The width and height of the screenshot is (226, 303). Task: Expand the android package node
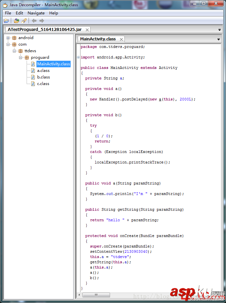tap(8, 38)
